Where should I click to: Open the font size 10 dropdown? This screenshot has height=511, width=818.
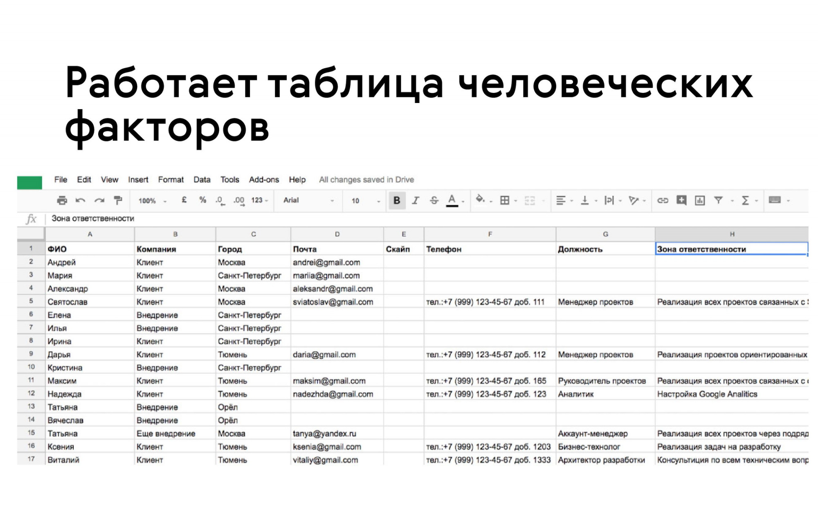pyautogui.click(x=365, y=201)
